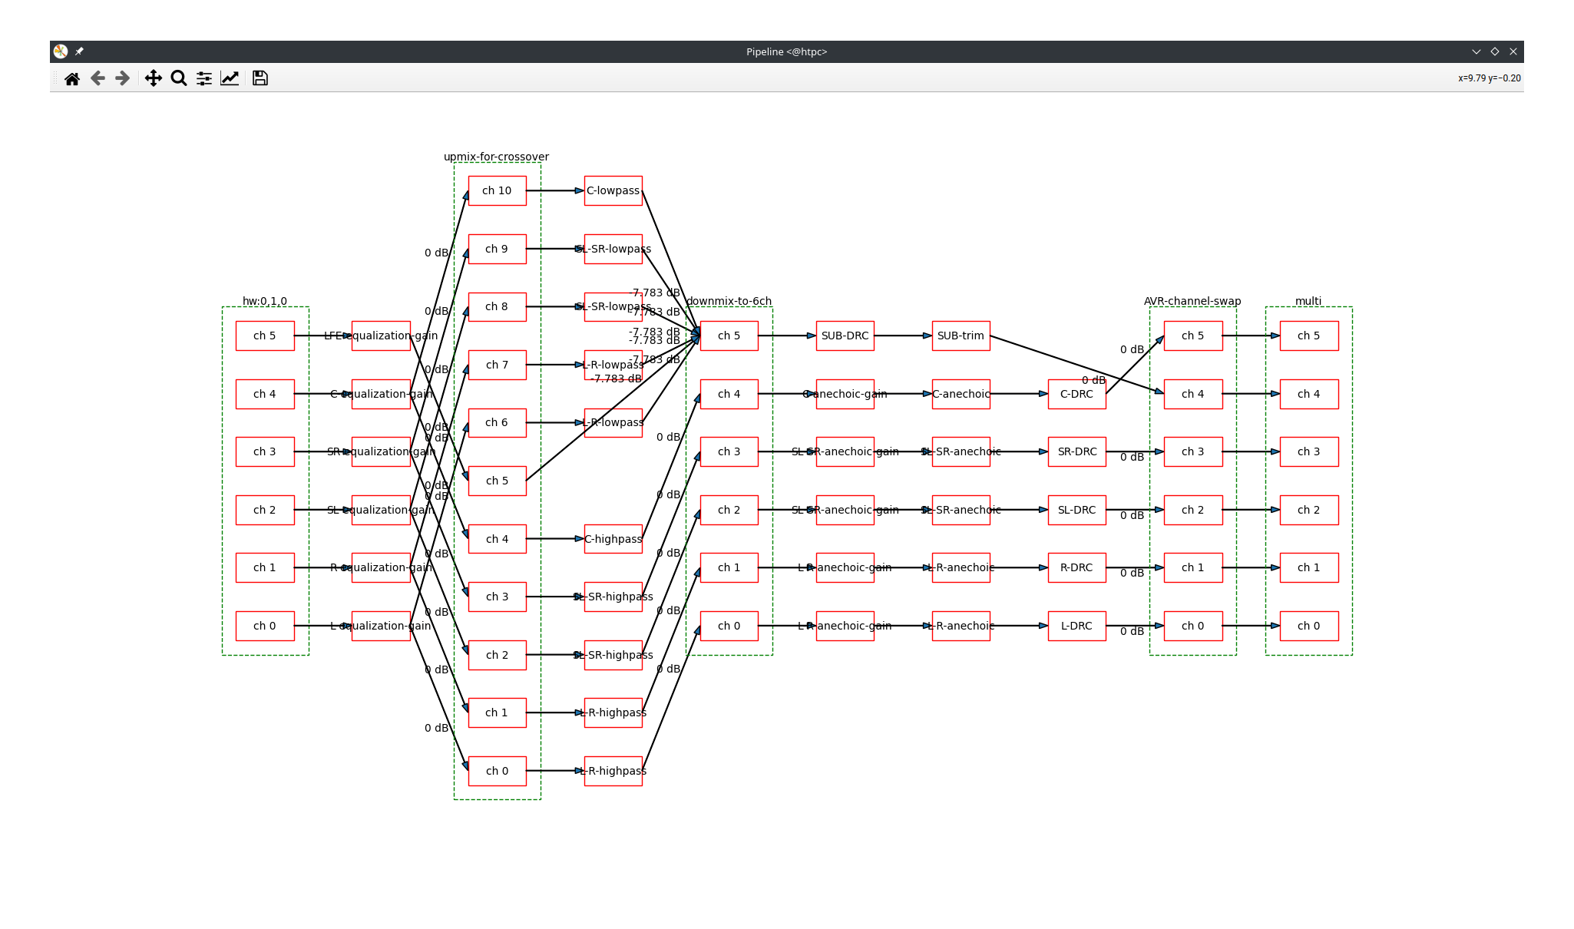Image resolution: width=1574 pixels, height=929 pixels.
Task: Click ch 7 in upmix-for-crossover
Action: tap(498, 365)
